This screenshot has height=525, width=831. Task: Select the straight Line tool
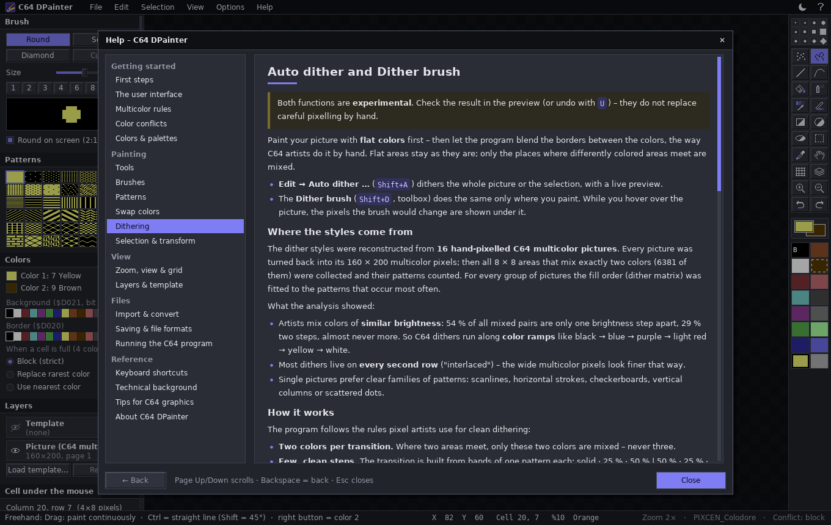(x=800, y=73)
